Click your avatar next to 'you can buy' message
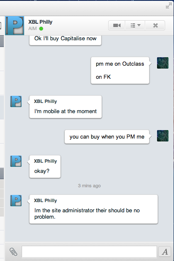 [x=163, y=136]
